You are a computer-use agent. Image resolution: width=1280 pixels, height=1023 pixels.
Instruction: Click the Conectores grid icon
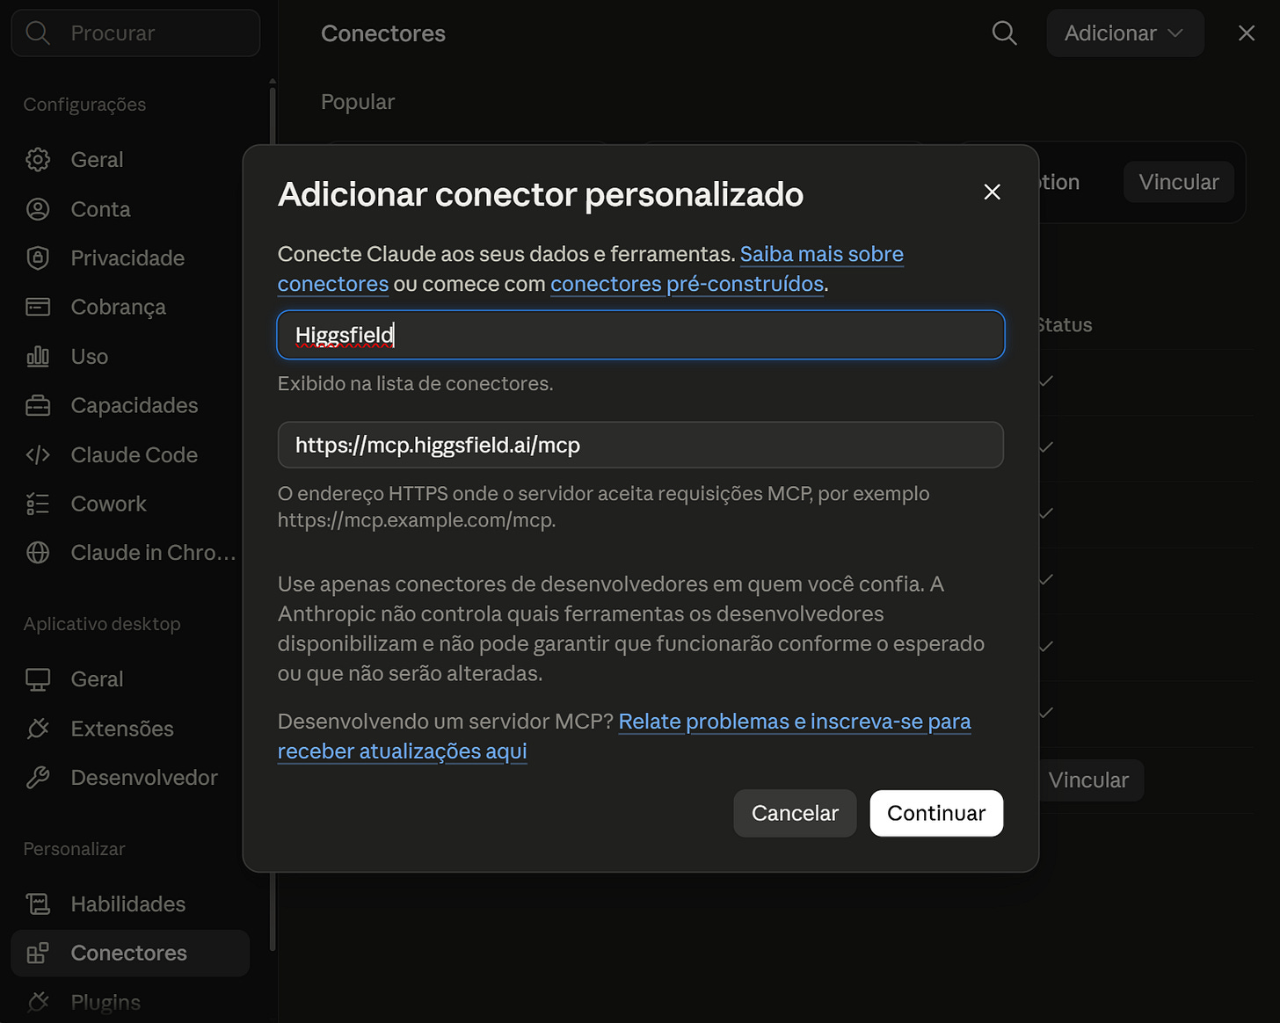click(38, 953)
